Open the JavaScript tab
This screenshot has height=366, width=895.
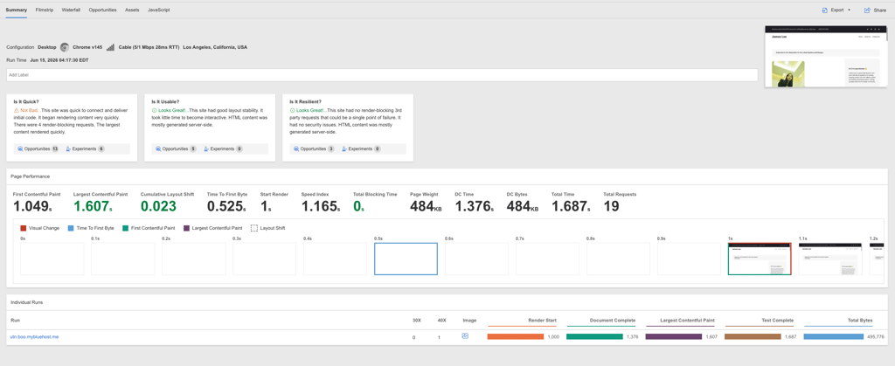tap(159, 10)
